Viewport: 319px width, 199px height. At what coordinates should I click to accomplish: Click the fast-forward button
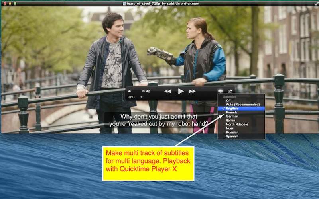192,92
